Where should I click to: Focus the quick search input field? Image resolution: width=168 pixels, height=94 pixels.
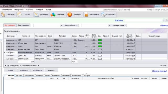[46, 26]
